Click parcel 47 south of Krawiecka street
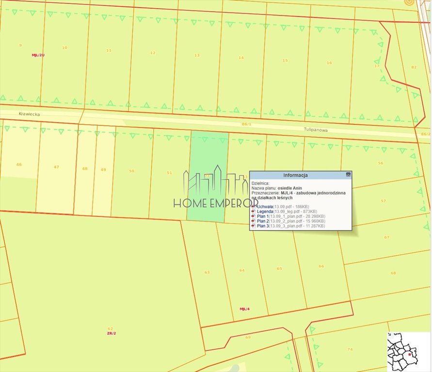432x372 pixels. tap(56, 167)
